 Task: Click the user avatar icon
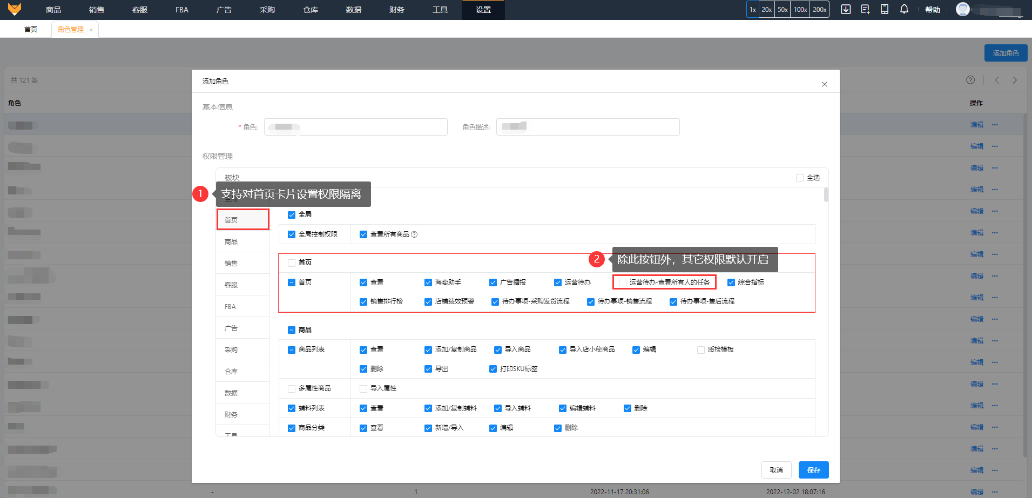[962, 9]
